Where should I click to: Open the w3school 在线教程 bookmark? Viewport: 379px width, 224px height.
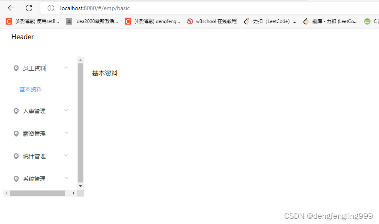(212, 21)
